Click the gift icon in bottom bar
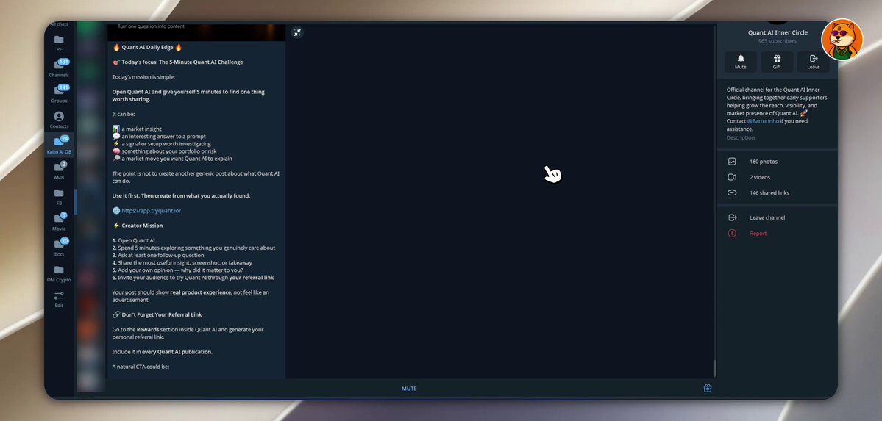The width and height of the screenshot is (882, 421). [708, 388]
